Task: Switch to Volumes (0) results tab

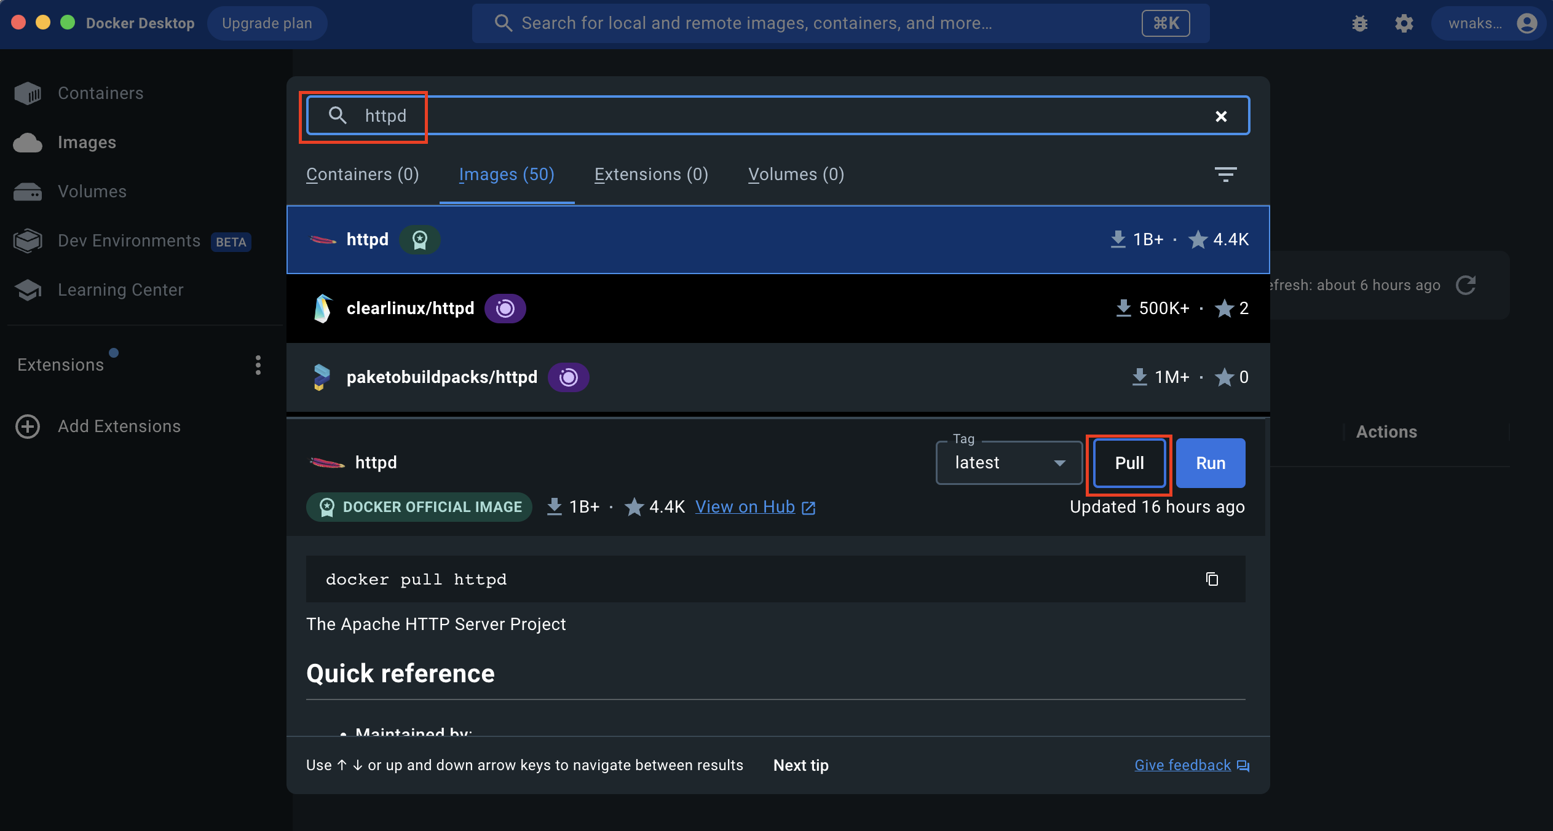Action: [x=796, y=175]
